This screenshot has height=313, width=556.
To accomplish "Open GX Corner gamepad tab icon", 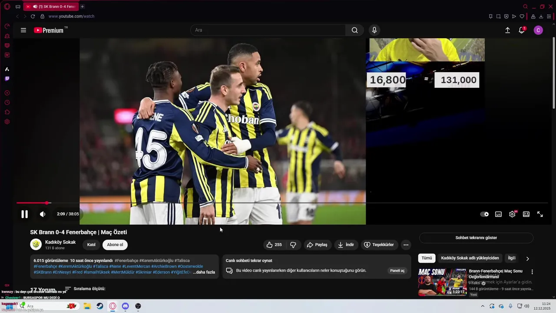I will pos(18,7).
